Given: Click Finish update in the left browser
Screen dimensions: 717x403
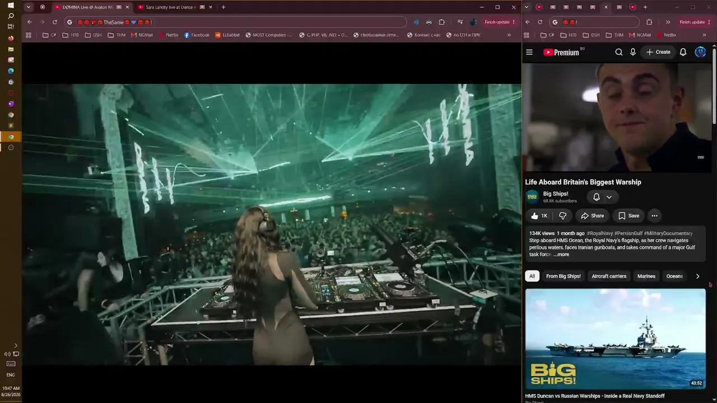Looking at the screenshot, I should click(500, 22).
